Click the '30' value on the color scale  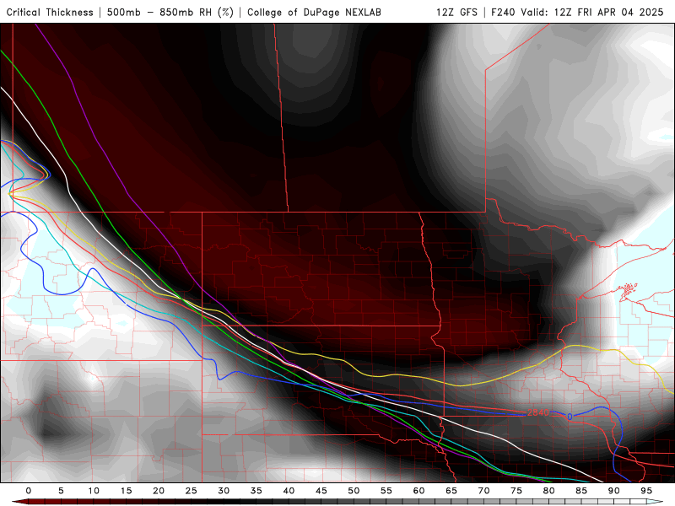click(224, 491)
